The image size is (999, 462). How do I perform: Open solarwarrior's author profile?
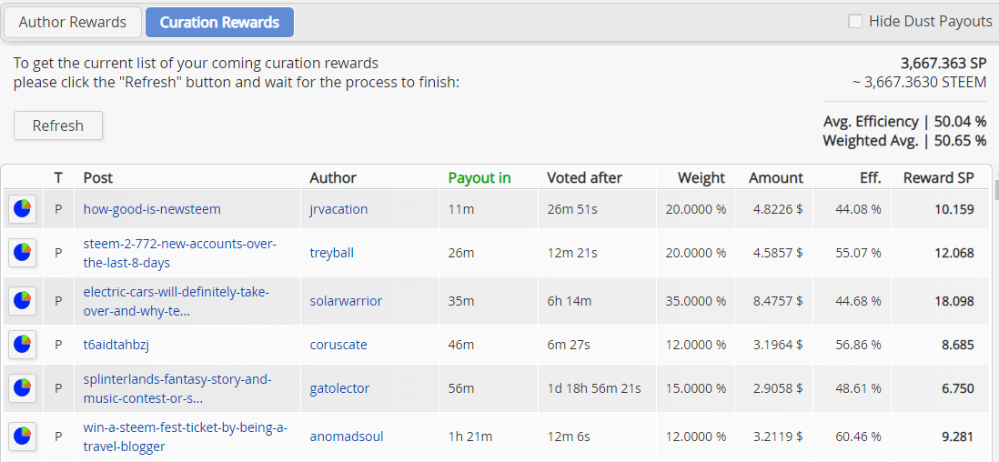point(346,300)
